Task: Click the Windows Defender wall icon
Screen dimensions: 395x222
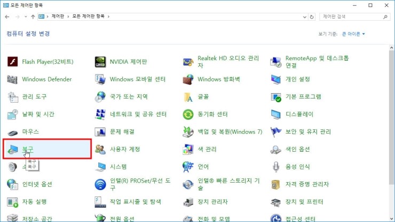Action: click(x=12, y=79)
